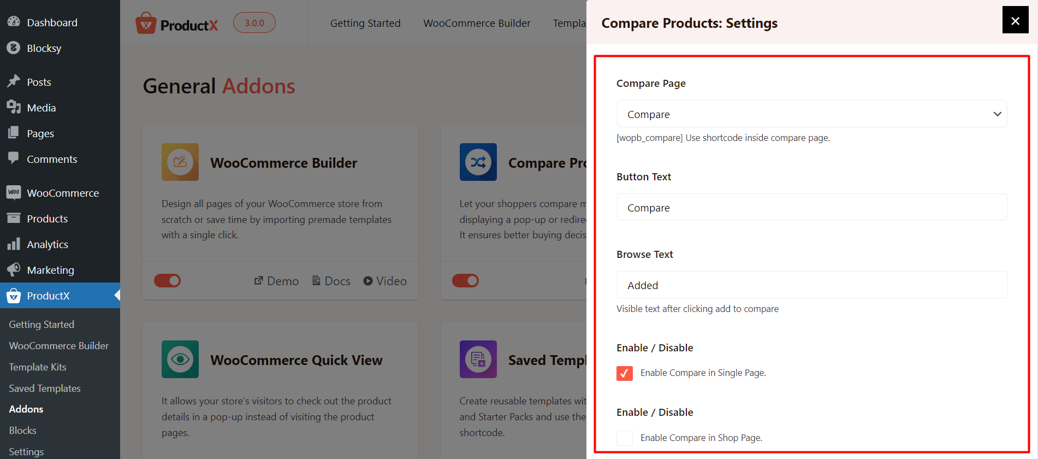
Task: Toggle the WooCommerce Builder addon switch
Action: (x=168, y=281)
